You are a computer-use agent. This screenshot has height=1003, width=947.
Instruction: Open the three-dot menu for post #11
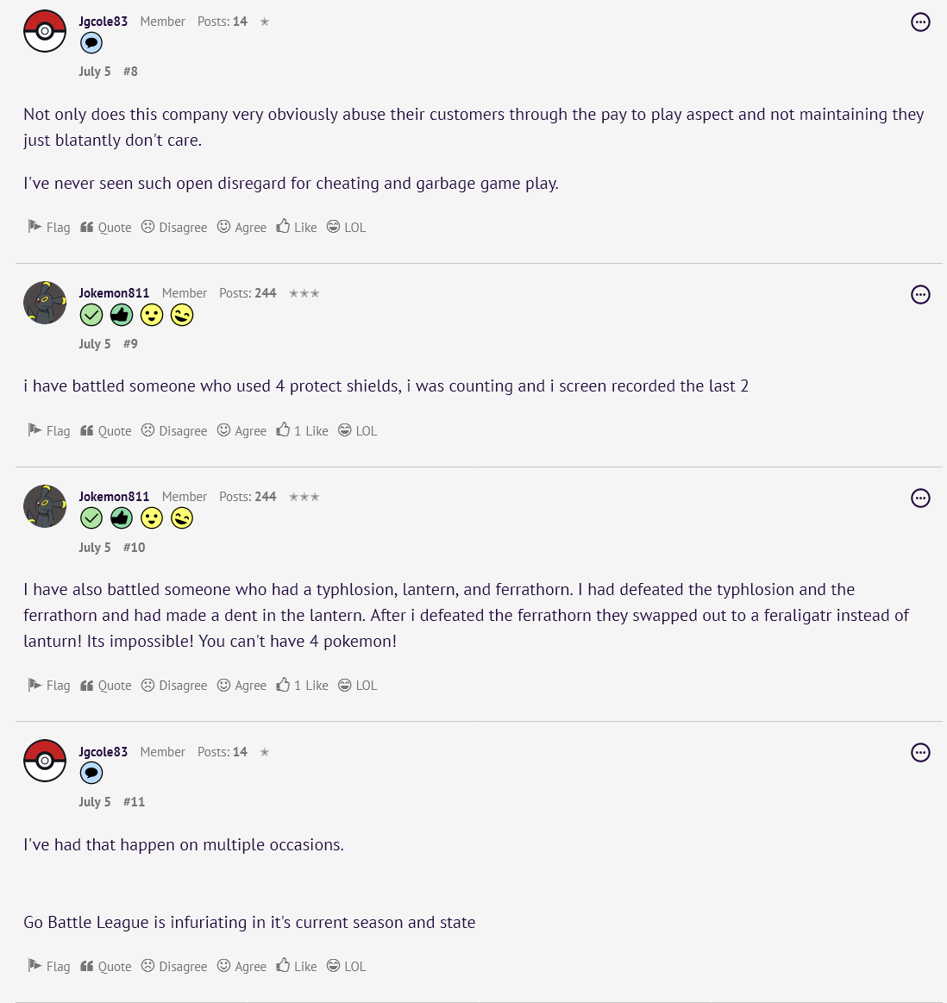pos(920,753)
